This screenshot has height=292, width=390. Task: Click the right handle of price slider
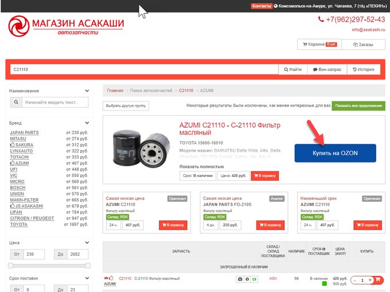[88, 266]
